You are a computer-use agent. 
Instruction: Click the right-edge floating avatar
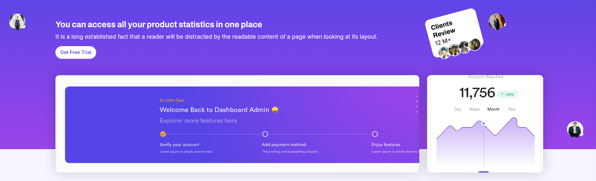click(x=575, y=129)
